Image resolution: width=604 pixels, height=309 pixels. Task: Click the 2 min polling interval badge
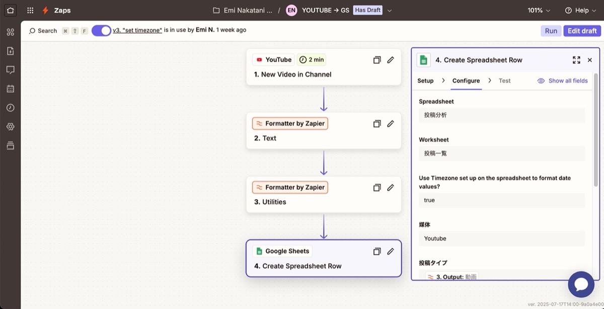tap(312, 60)
